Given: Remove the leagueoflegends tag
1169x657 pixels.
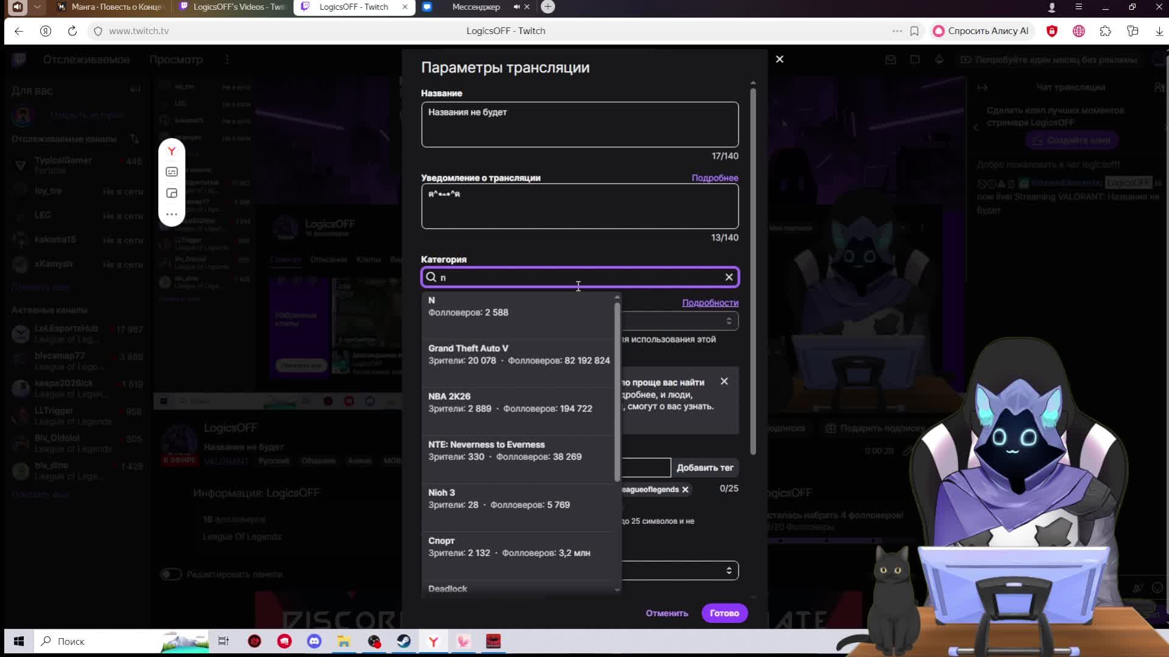Looking at the screenshot, I should (685, 490).
